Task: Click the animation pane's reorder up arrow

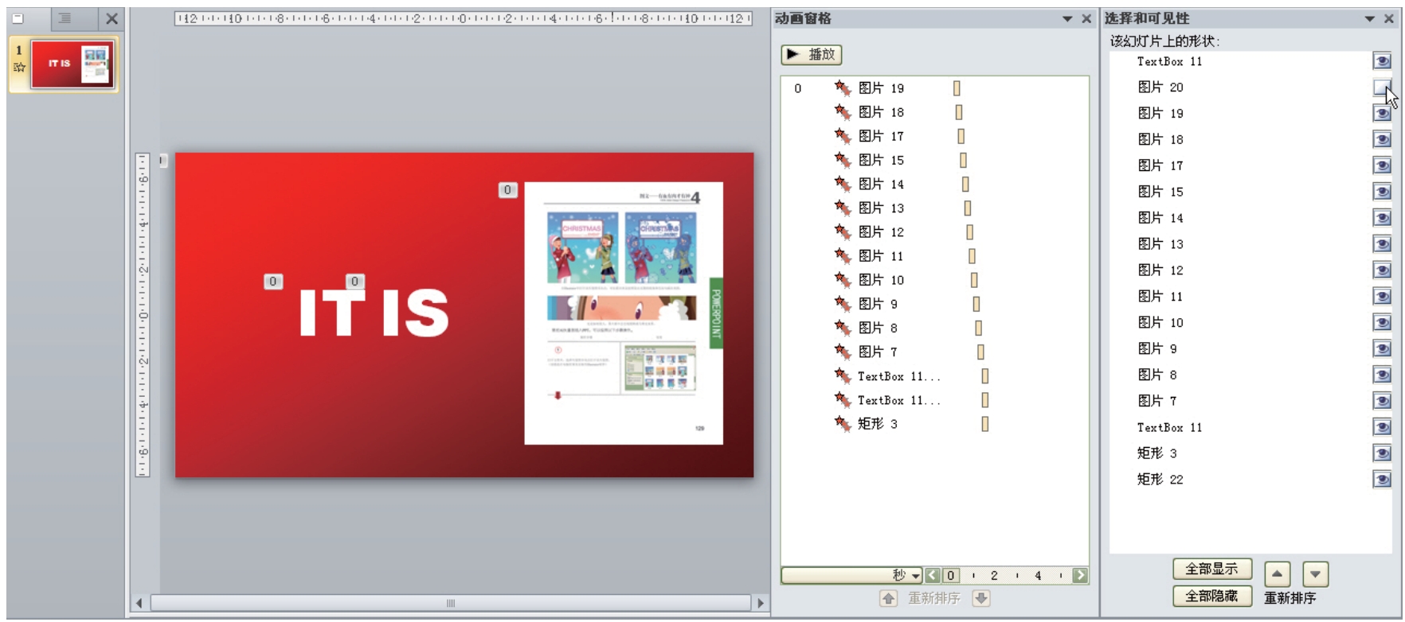Action: (x=888, y=598)
